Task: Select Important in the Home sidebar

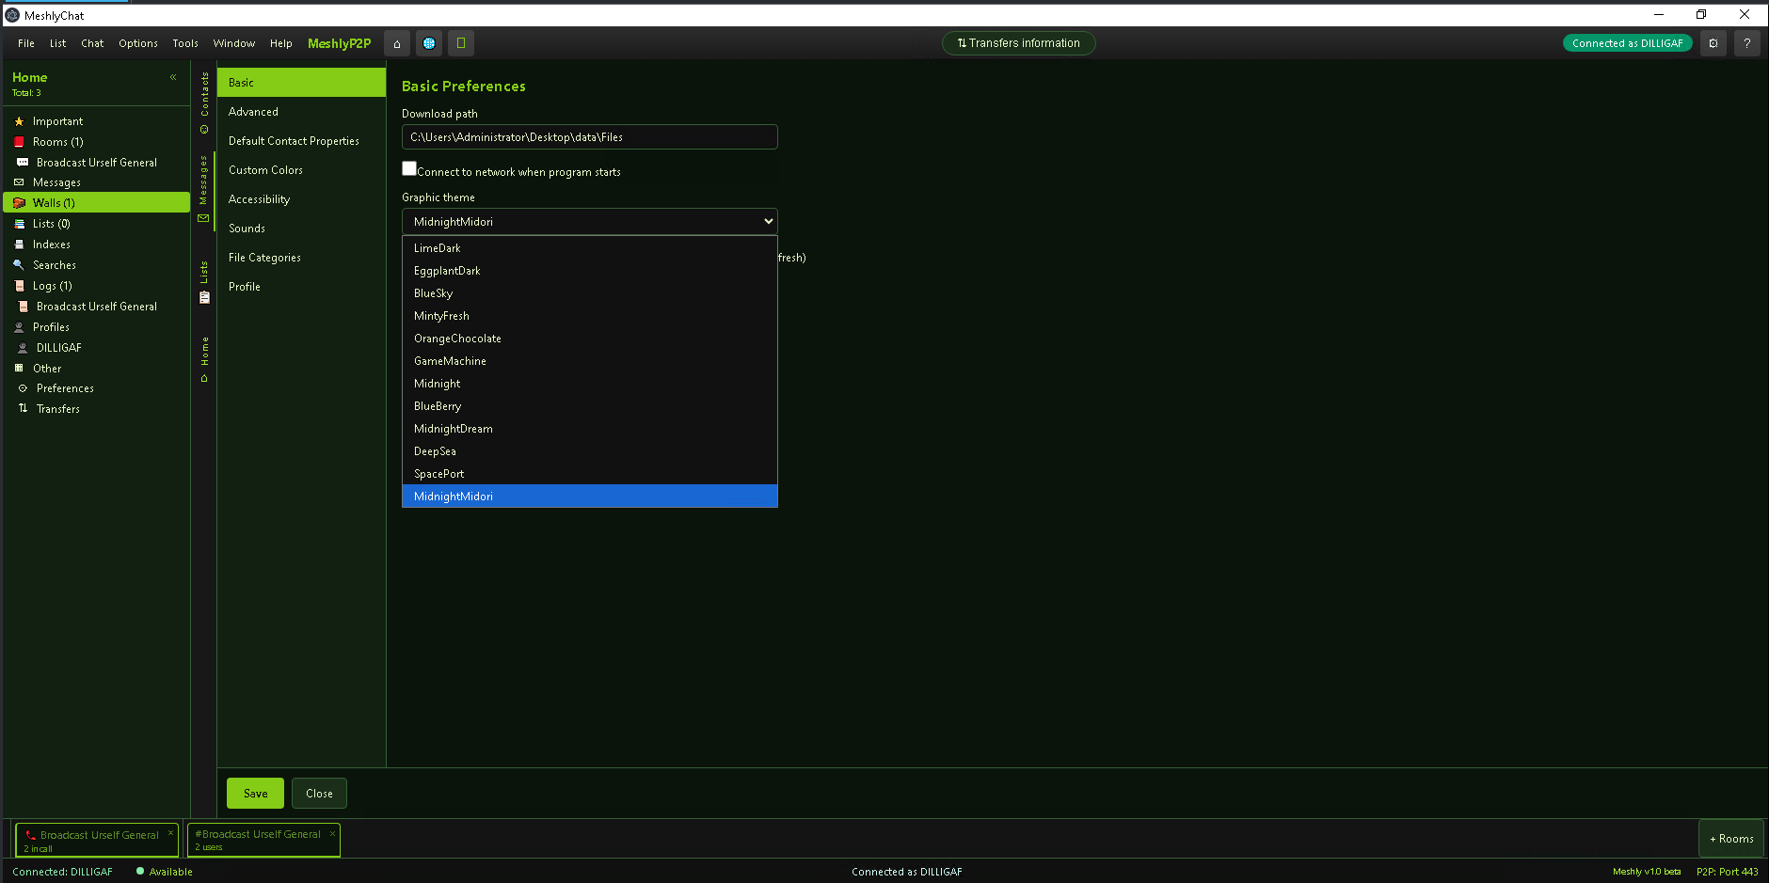Action: pos(96,121)
